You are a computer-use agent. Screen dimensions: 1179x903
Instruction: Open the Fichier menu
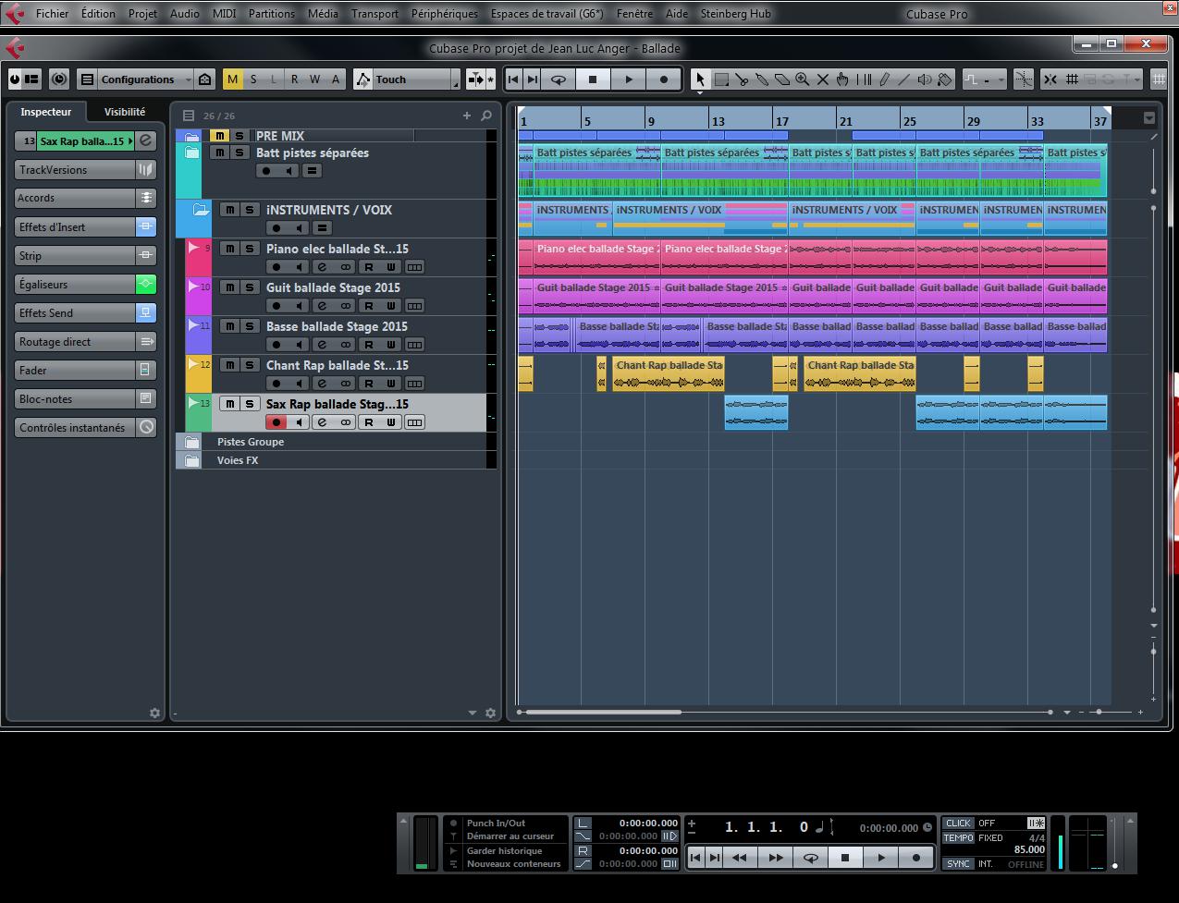[x=53, y=14]
